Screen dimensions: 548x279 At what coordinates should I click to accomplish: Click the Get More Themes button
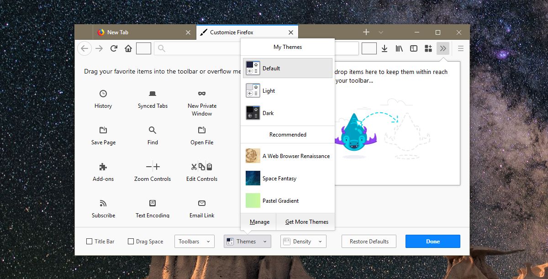click(306, 221)
